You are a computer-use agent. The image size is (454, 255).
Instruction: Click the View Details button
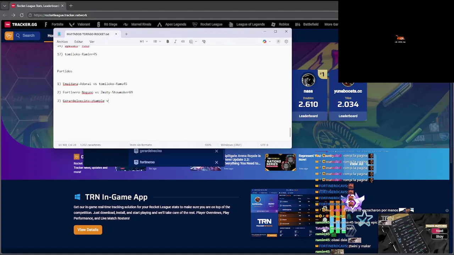(x=88, y=230)
